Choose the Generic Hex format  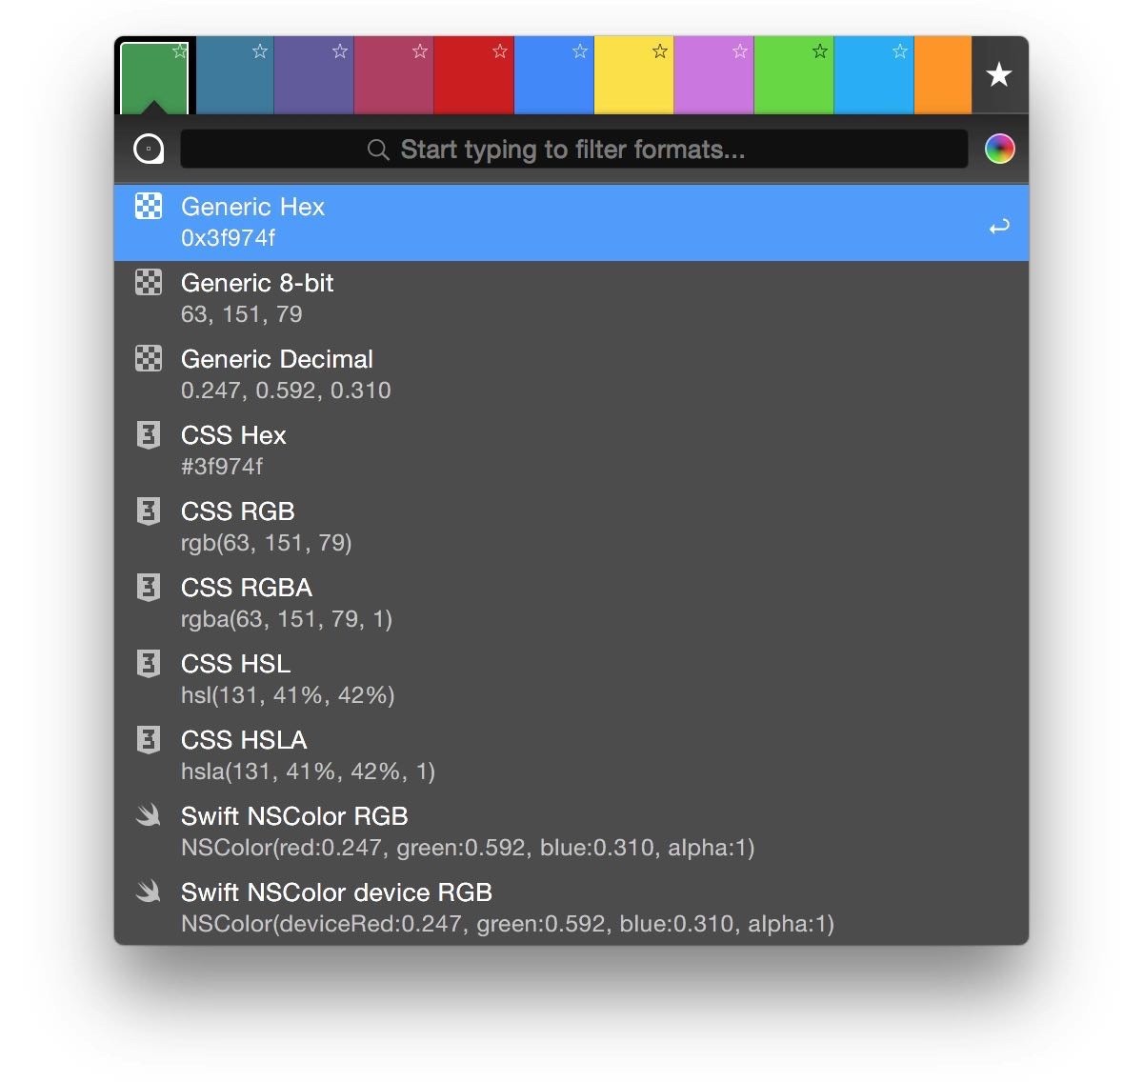[571, 223]
